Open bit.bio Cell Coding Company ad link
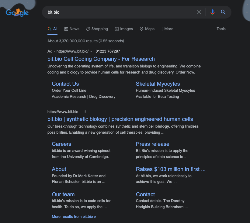Image resolution: width=250 pixels, height=223 pixels. [x=101, y=59]
